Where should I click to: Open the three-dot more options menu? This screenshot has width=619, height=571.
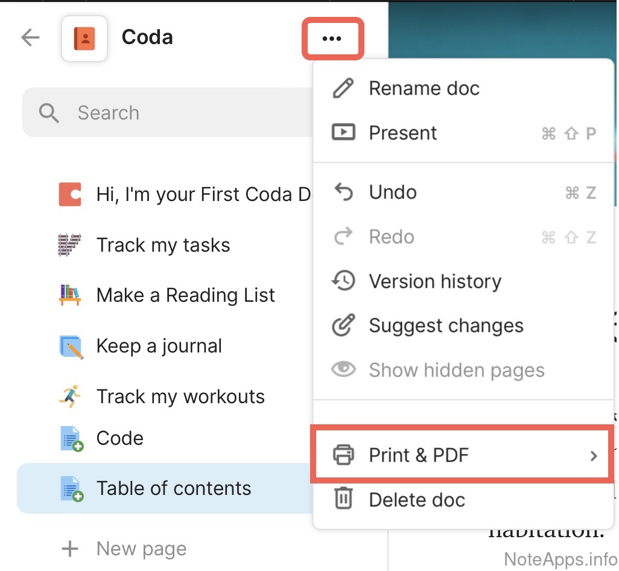332,39
